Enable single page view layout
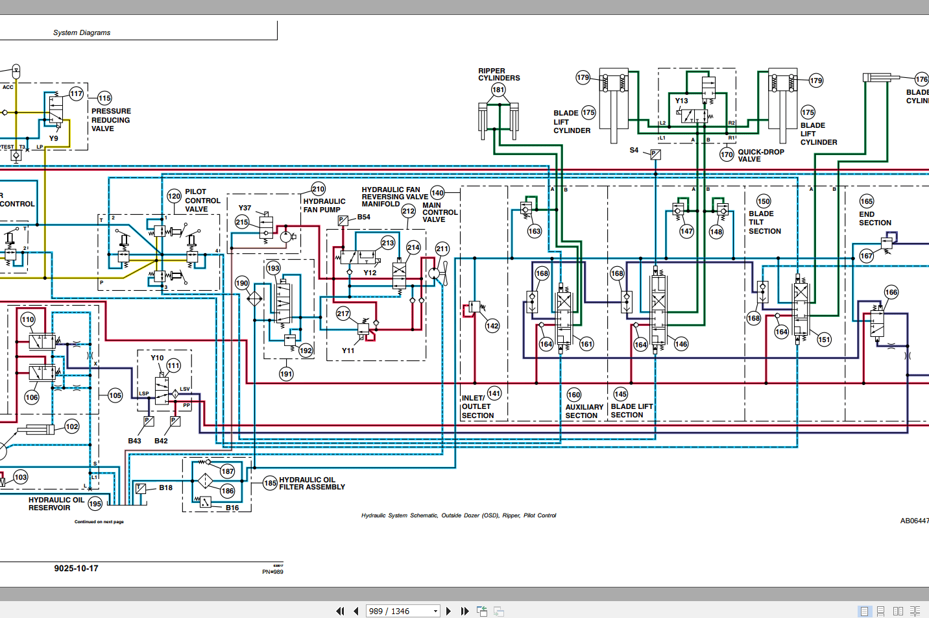Screen dimensions: 929x618 tap(864, 611)
